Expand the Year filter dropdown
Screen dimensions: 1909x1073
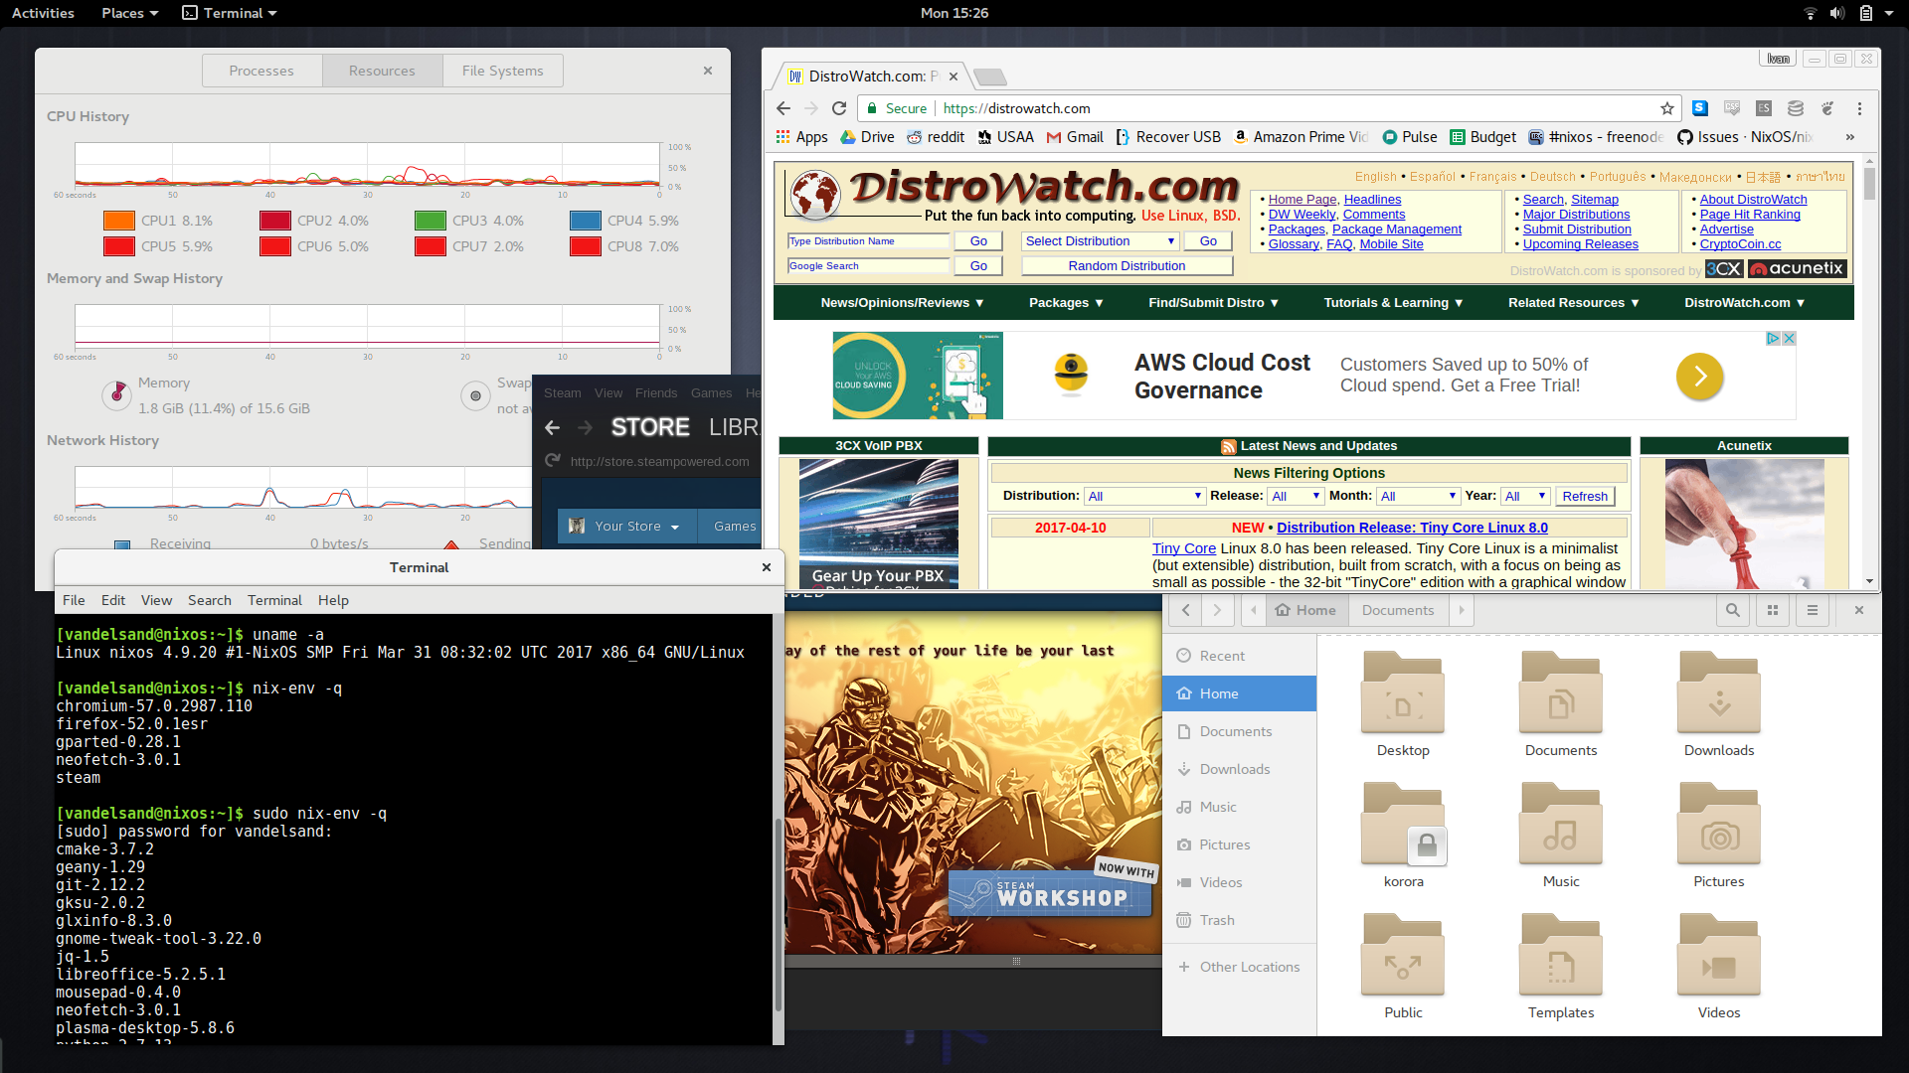click(1526, 496)
